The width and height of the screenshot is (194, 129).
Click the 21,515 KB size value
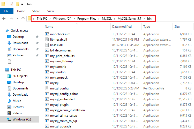(185, 99)
